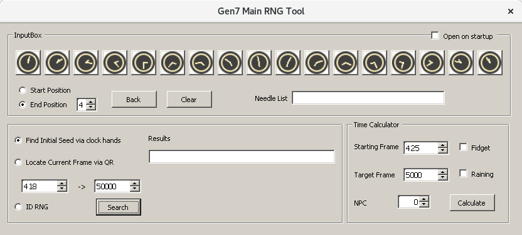
Task: Click the seventh clock button in the InputBox row
Action: click(x=201, y=63)
